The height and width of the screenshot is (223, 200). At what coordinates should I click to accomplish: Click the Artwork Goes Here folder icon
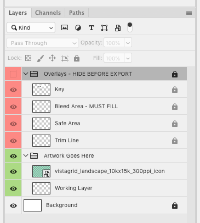click(34, 156)
